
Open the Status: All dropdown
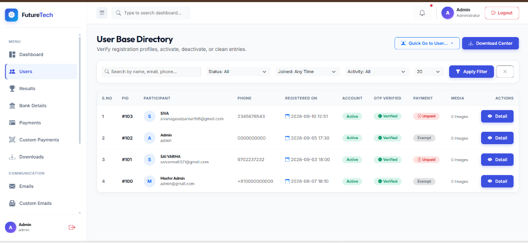[x=238, y=72]
